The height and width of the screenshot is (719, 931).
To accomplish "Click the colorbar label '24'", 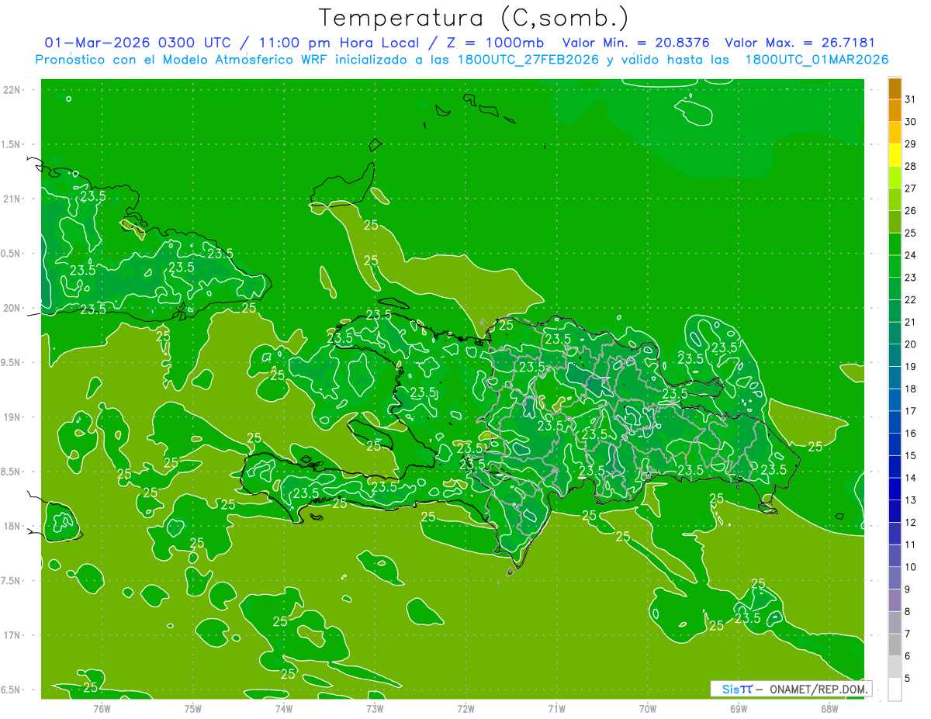I will 911,255.
